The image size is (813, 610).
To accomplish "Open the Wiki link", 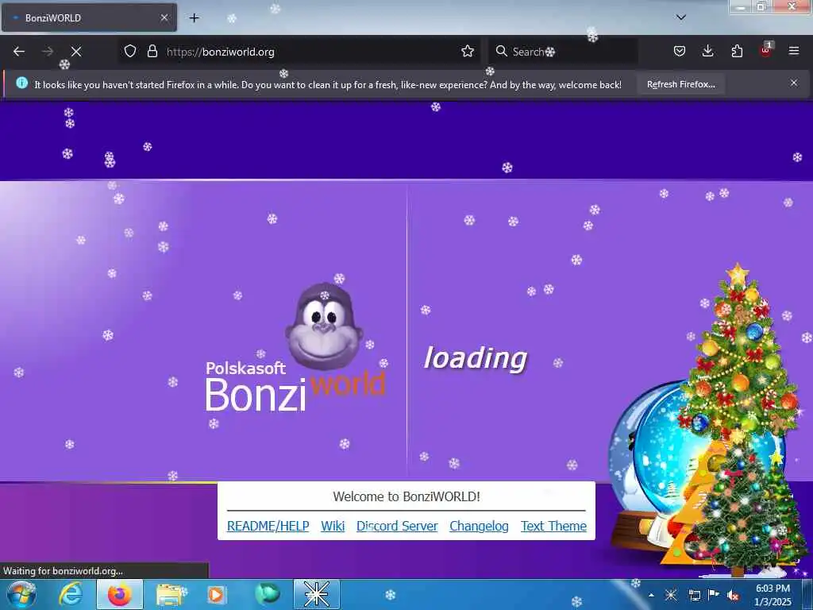I will (333, 526).
